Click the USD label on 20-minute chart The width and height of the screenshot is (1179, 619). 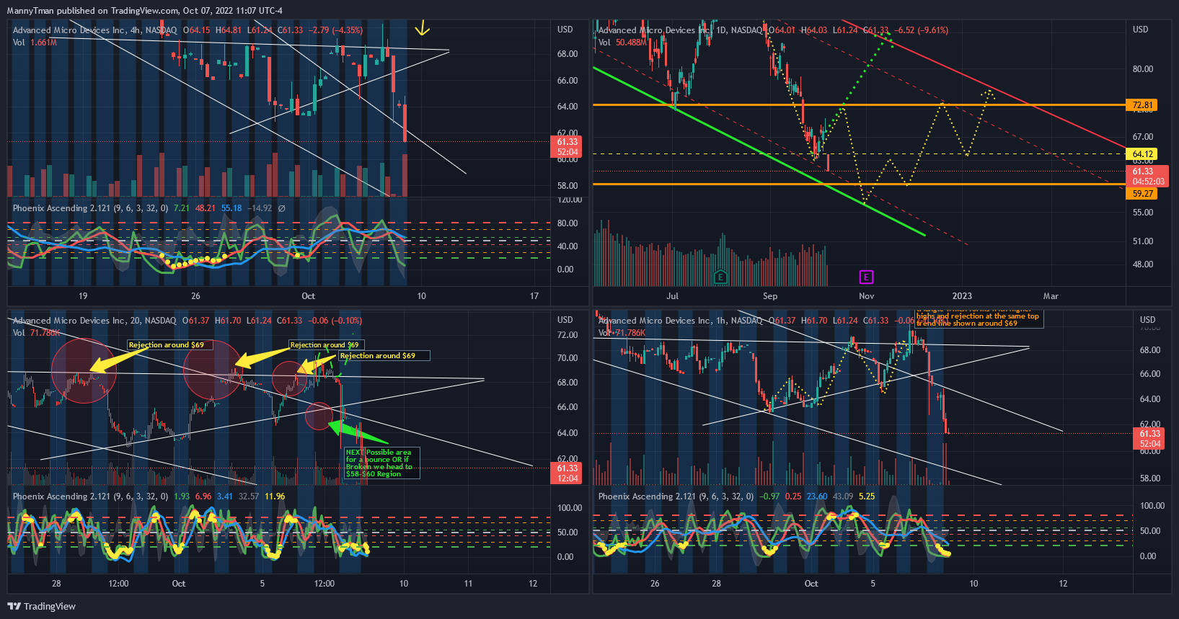tap(565, 320)
